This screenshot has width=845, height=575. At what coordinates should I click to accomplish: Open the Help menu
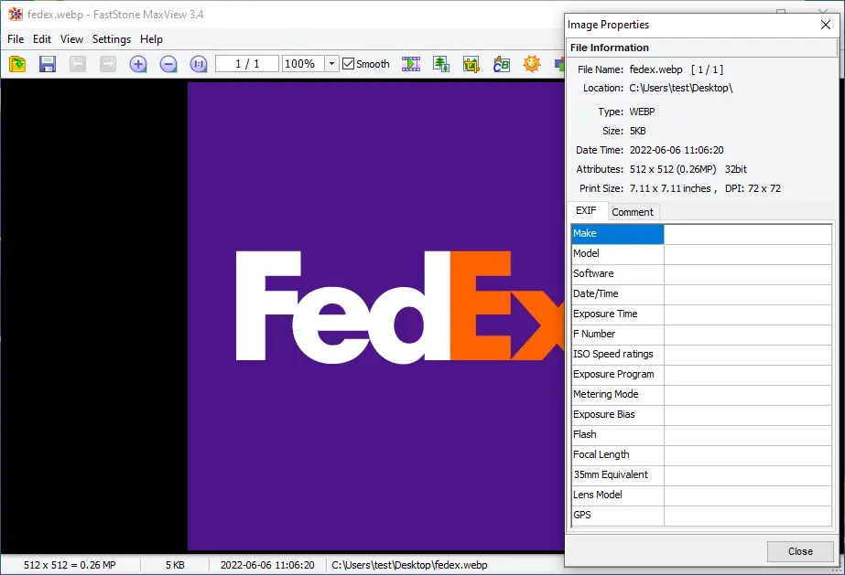tap(151, 39)
